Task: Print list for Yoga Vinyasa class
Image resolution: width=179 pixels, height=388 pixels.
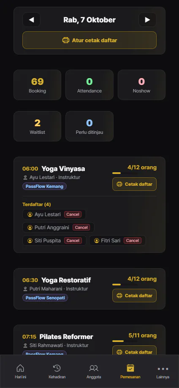Action: 134,184
